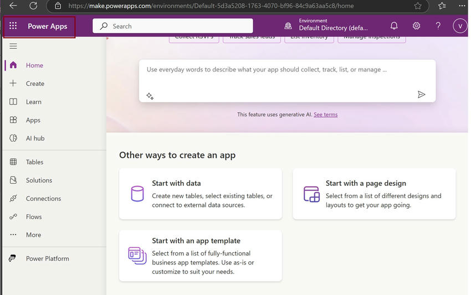Open the Help question mark icon
This screenshot has width=471, height=295.
[x=438, y=26]
